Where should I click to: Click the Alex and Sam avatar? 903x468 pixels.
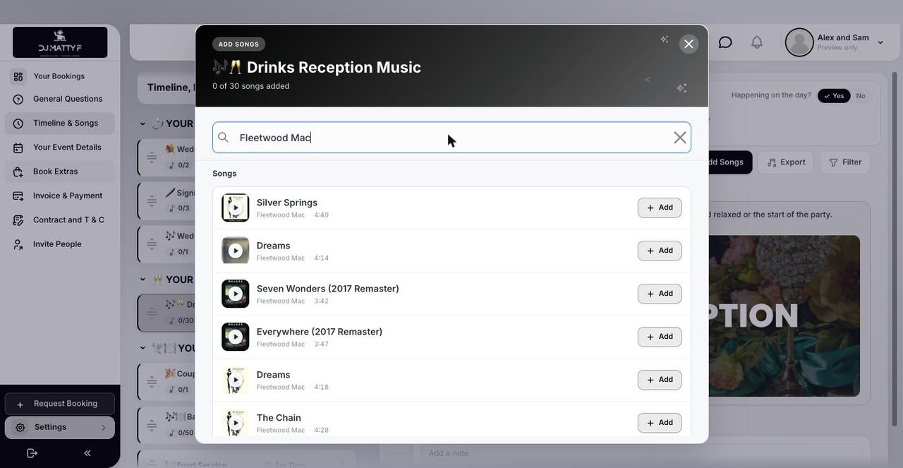799,42
